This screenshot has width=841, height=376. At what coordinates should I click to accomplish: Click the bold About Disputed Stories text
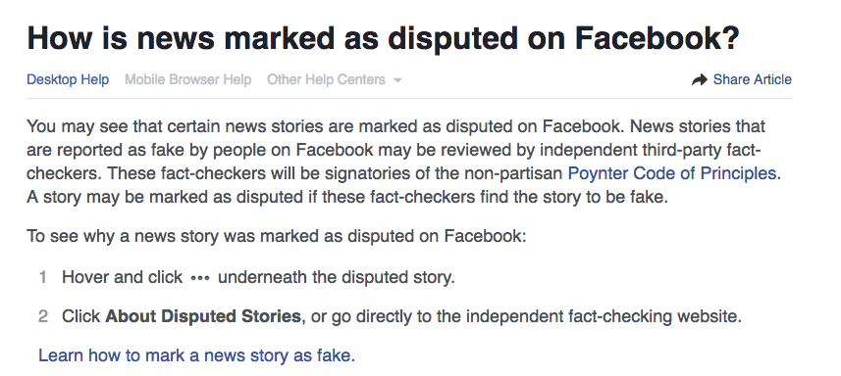[203, 316]
